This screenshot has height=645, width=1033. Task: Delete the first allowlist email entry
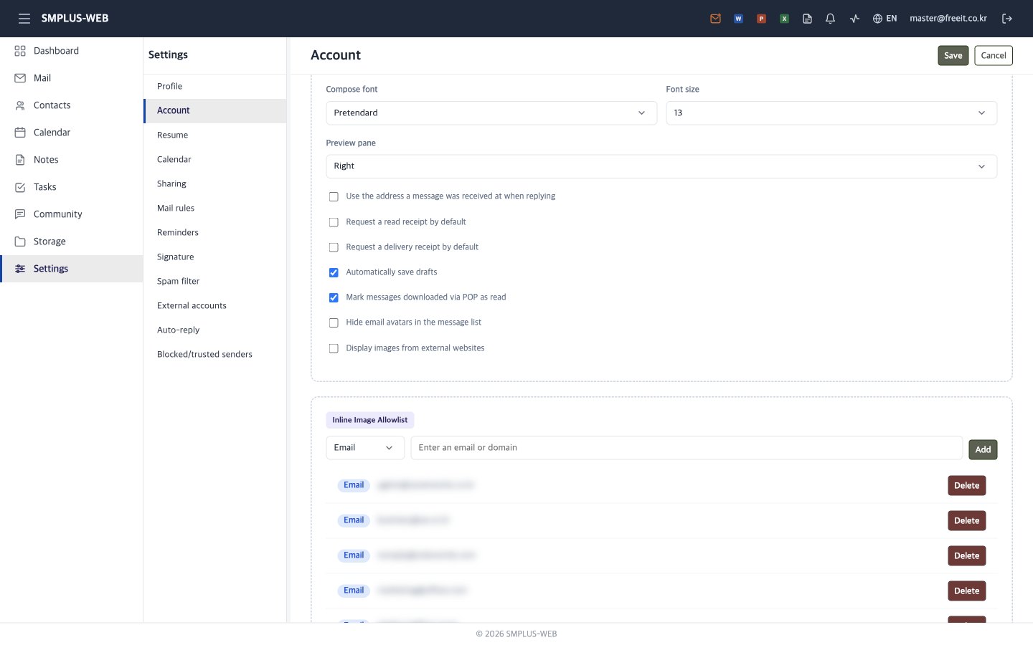tap(966, 486)
